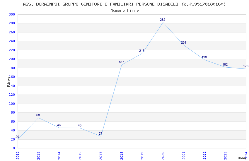The height and width of the screenshot is (161, 249).
Task: Click the year 2013 on x-axis
Action: 38,155
